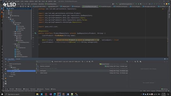This screenshot has height=96, width=171.
Task: Click the Build hammer icon
Action: coord(117,4)
